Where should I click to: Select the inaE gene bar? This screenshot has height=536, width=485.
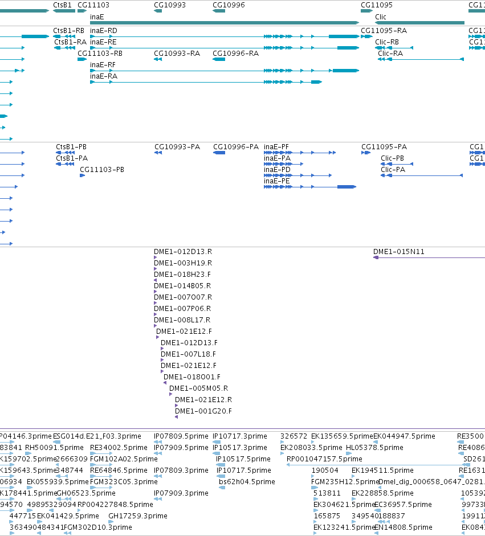click(225, 23)
